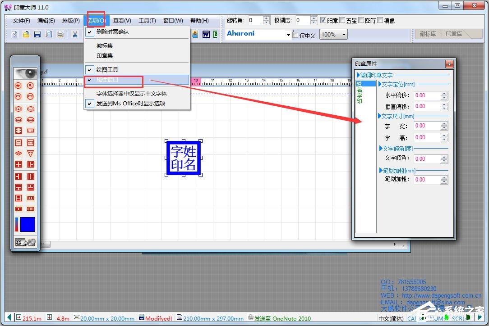Enable the 图符 checkbox
The height and width of the screenshot is (326, 489).
coord(361,20)
